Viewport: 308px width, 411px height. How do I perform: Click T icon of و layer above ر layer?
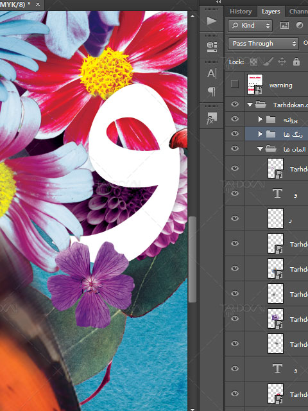[x=277, y=193]
